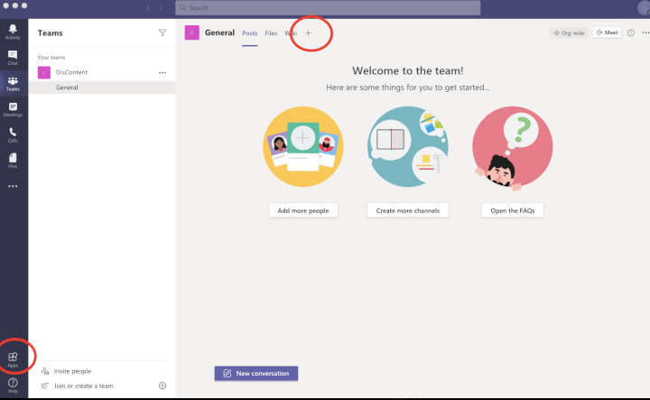Image resolution: width=650 pixels, height=400 pixels.
Task: Select the DisContent team name
Action: [x=71, y=72]
